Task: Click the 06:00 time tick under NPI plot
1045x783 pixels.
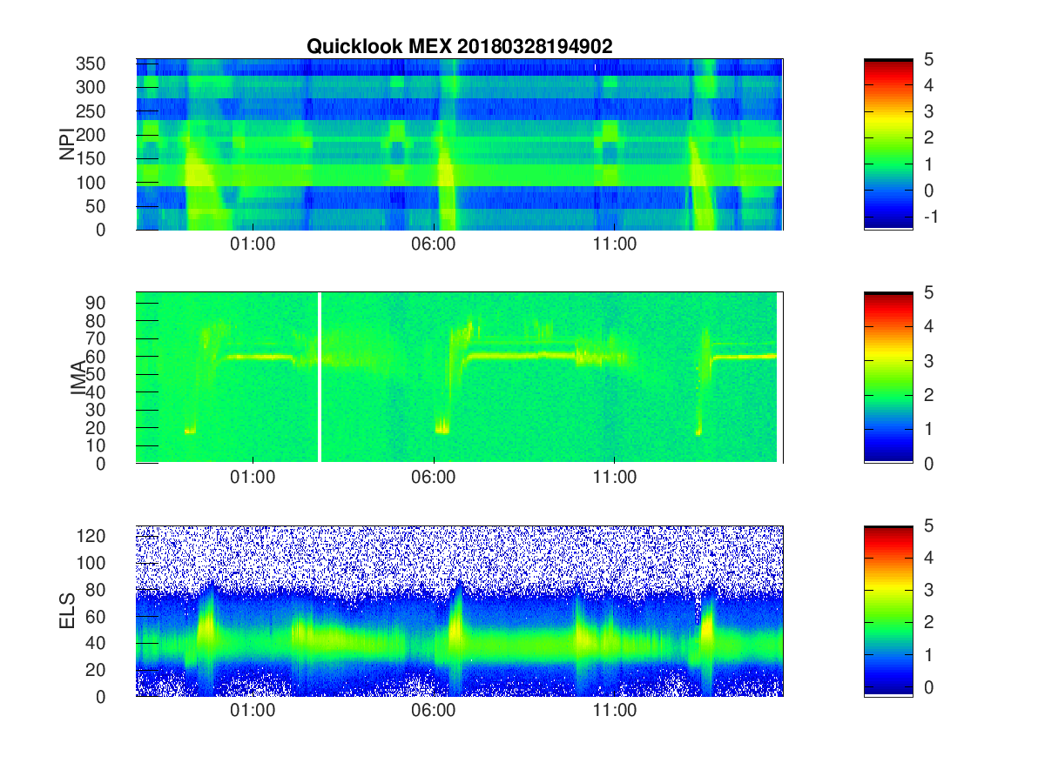Action: pos(434,244)
